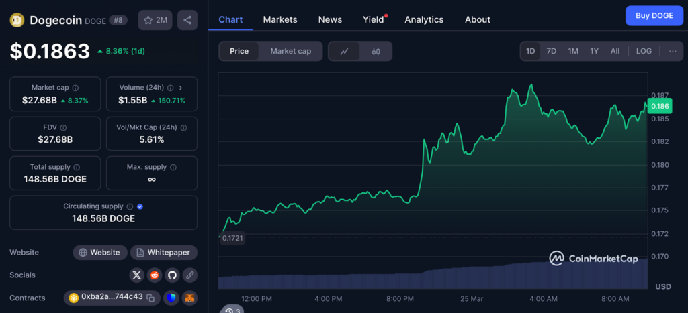The image size is (688, 313).
Task: Open the three-dots chart options menu
Action: tap(673, 51)
